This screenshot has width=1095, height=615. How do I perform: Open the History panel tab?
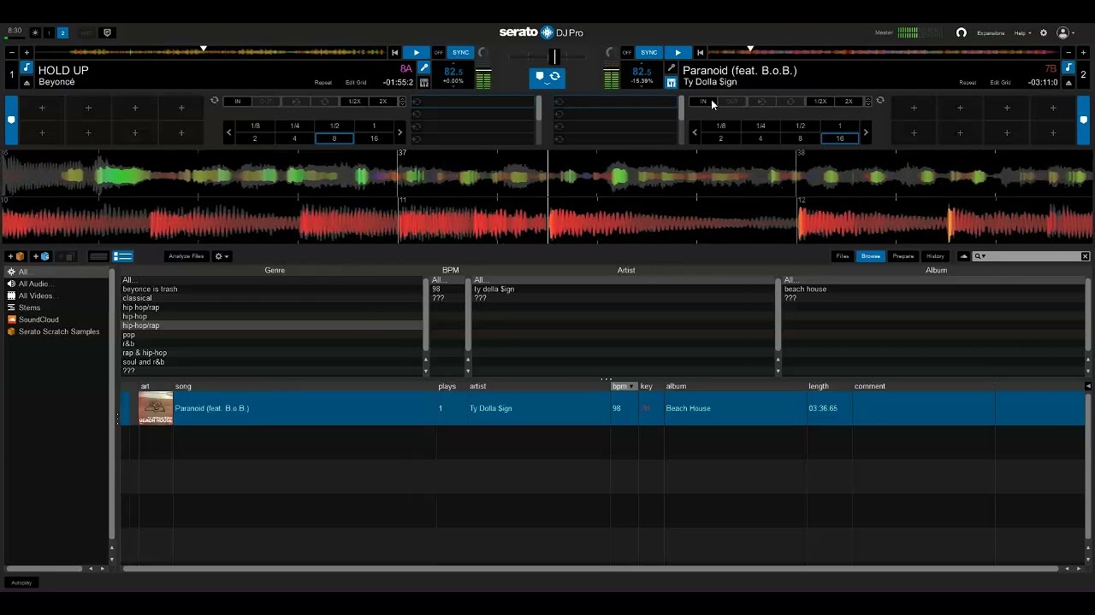(x=935, y=256)
